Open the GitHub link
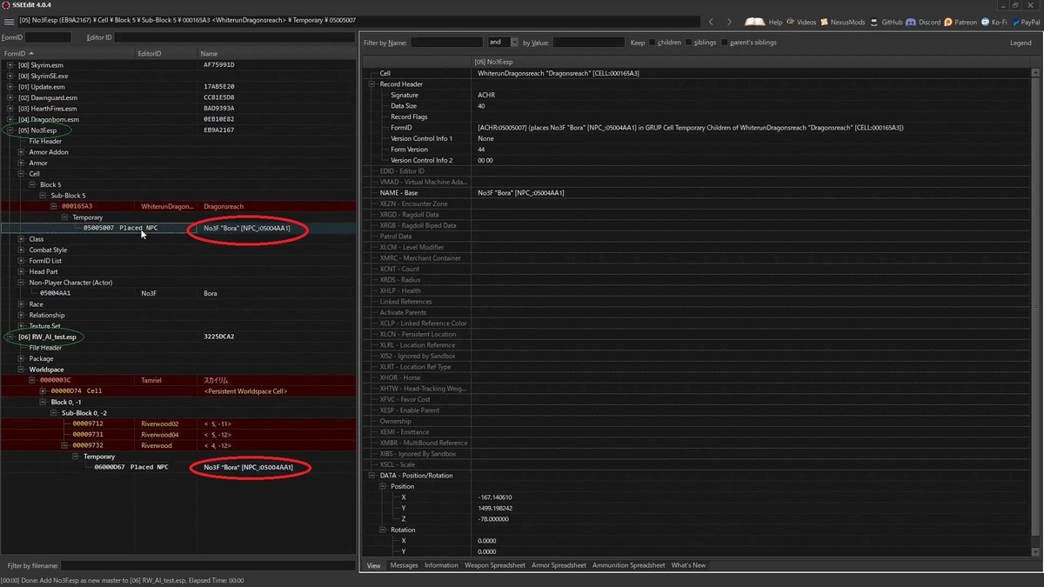Viewport: 1044px width, 587px height. (x=887, y=22)
